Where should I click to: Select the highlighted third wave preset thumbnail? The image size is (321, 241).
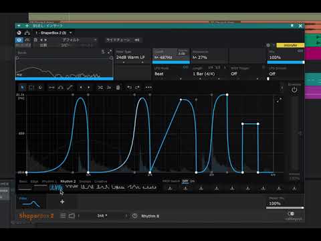coord(56,187)
